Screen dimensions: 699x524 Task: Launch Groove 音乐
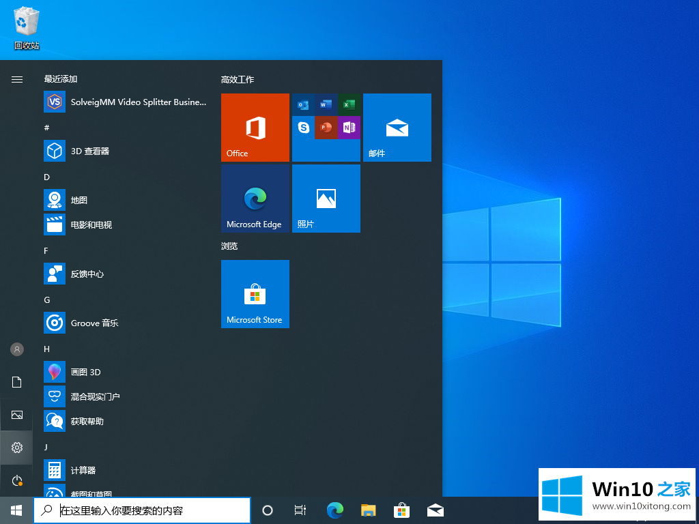click(126, 323)
